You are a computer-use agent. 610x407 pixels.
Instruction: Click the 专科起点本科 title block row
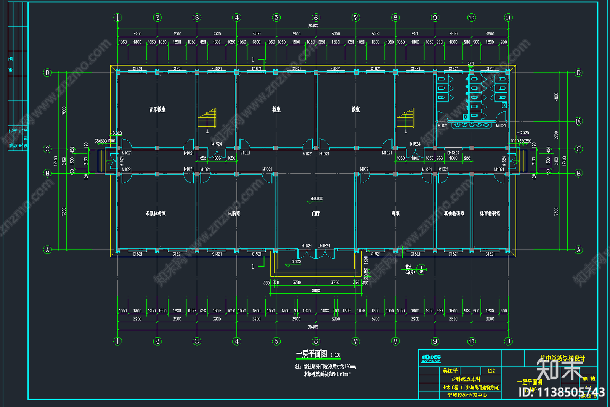pos(466,379)
